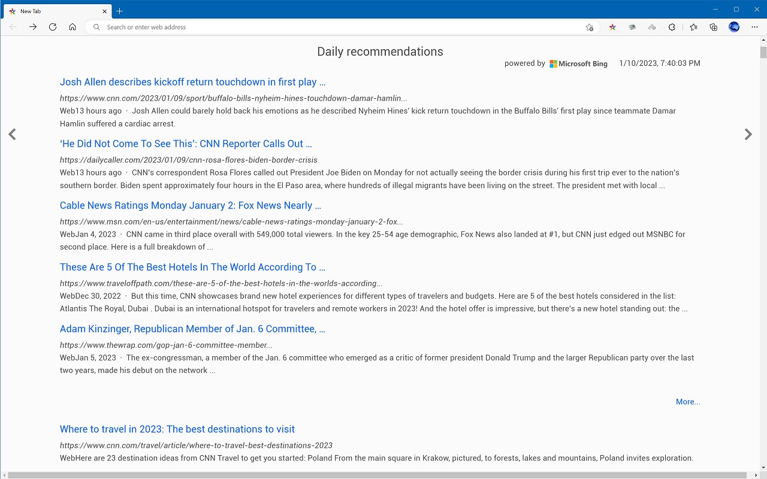Screen dimensions: 767x479
Task: Click the More... link
Action: [688, 402]
